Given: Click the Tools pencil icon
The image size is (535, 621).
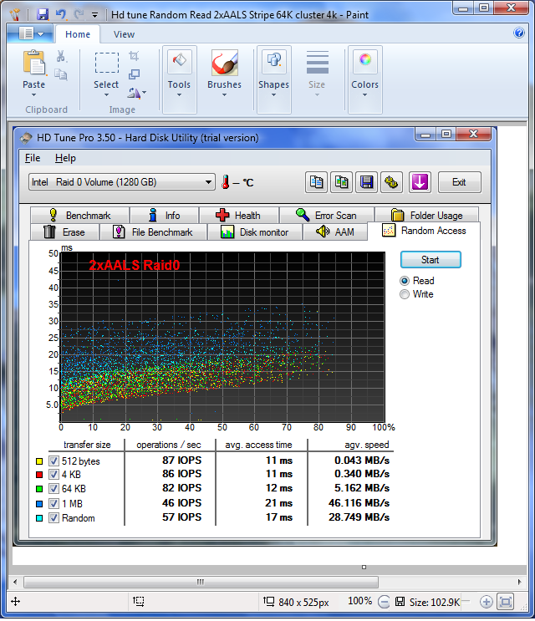Looking at the screenshot, I should 180,61.
